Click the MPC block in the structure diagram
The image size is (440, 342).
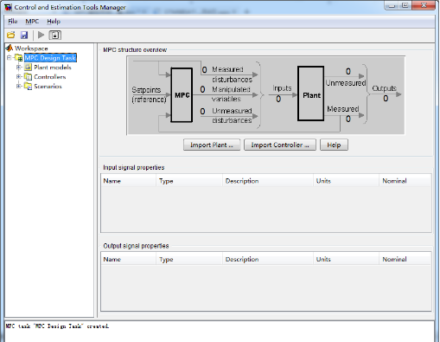(x=182, y=95)
